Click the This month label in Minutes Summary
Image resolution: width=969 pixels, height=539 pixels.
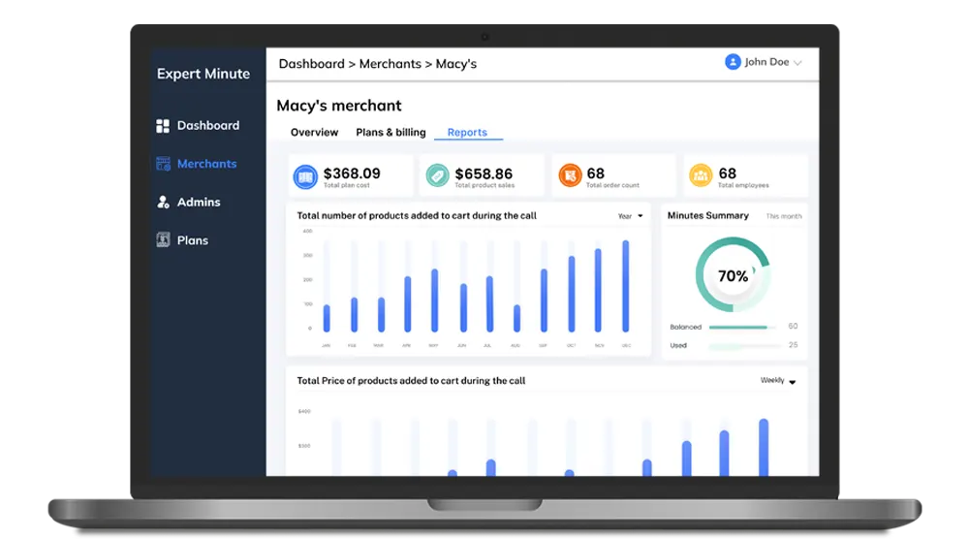784,216
